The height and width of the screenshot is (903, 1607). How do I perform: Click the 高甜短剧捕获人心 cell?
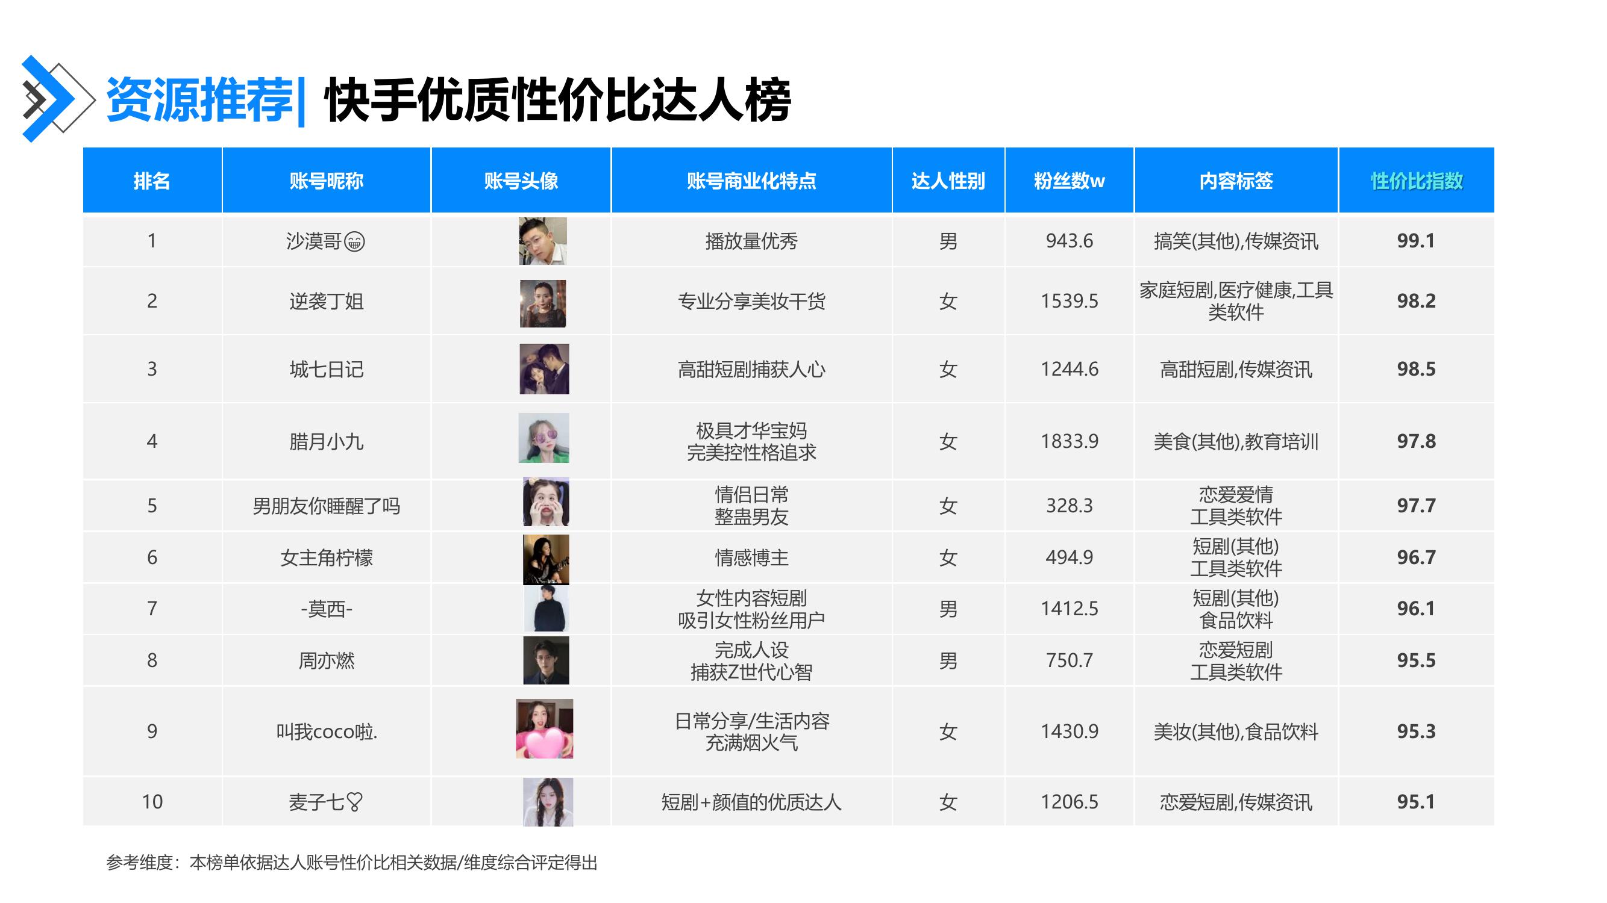pyautogui.click(x=752, y=370)
